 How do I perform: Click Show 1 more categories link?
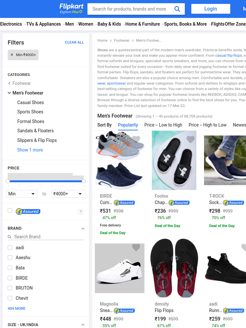tap(30, 150)
